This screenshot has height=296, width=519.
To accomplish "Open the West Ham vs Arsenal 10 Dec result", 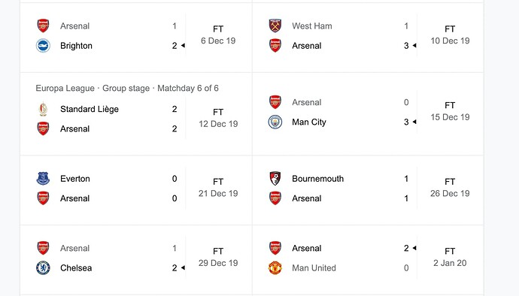I will [x=368, y=38].
